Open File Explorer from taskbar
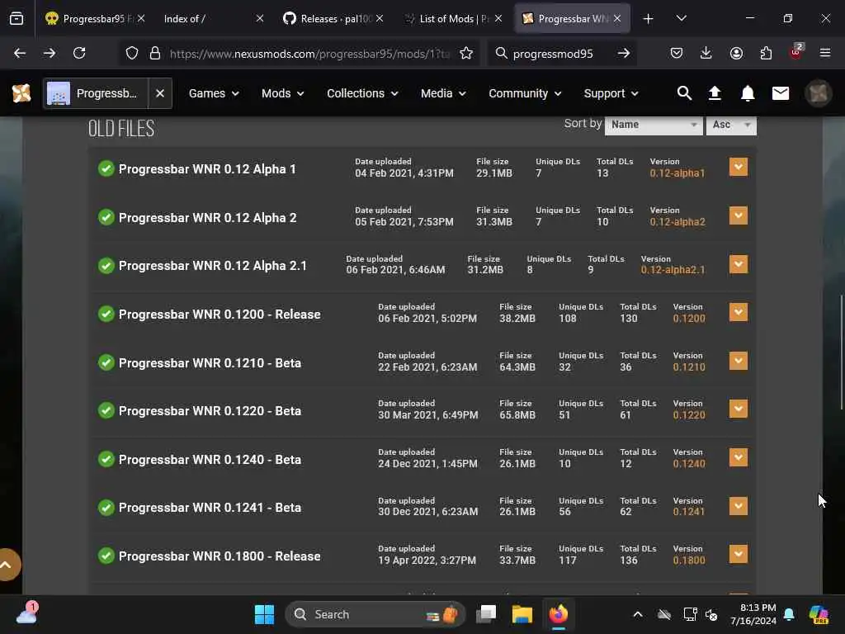The width and height of the screenshot is (845, 634). 522,614
